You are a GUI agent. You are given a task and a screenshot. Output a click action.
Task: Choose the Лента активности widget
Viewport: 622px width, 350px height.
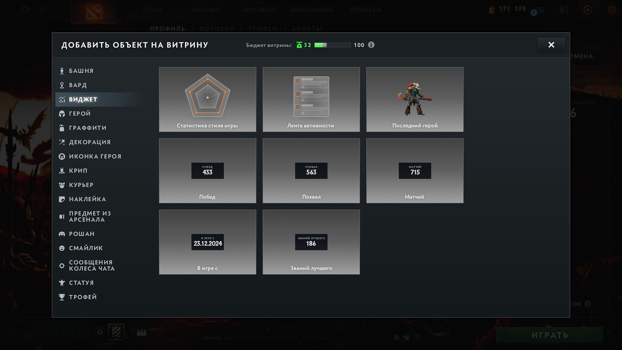tap(311, 99)
